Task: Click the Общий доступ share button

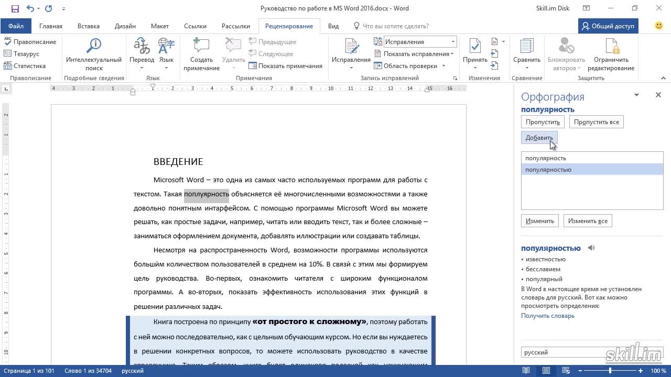Action: pyautogui.click(x=608, y=26)
